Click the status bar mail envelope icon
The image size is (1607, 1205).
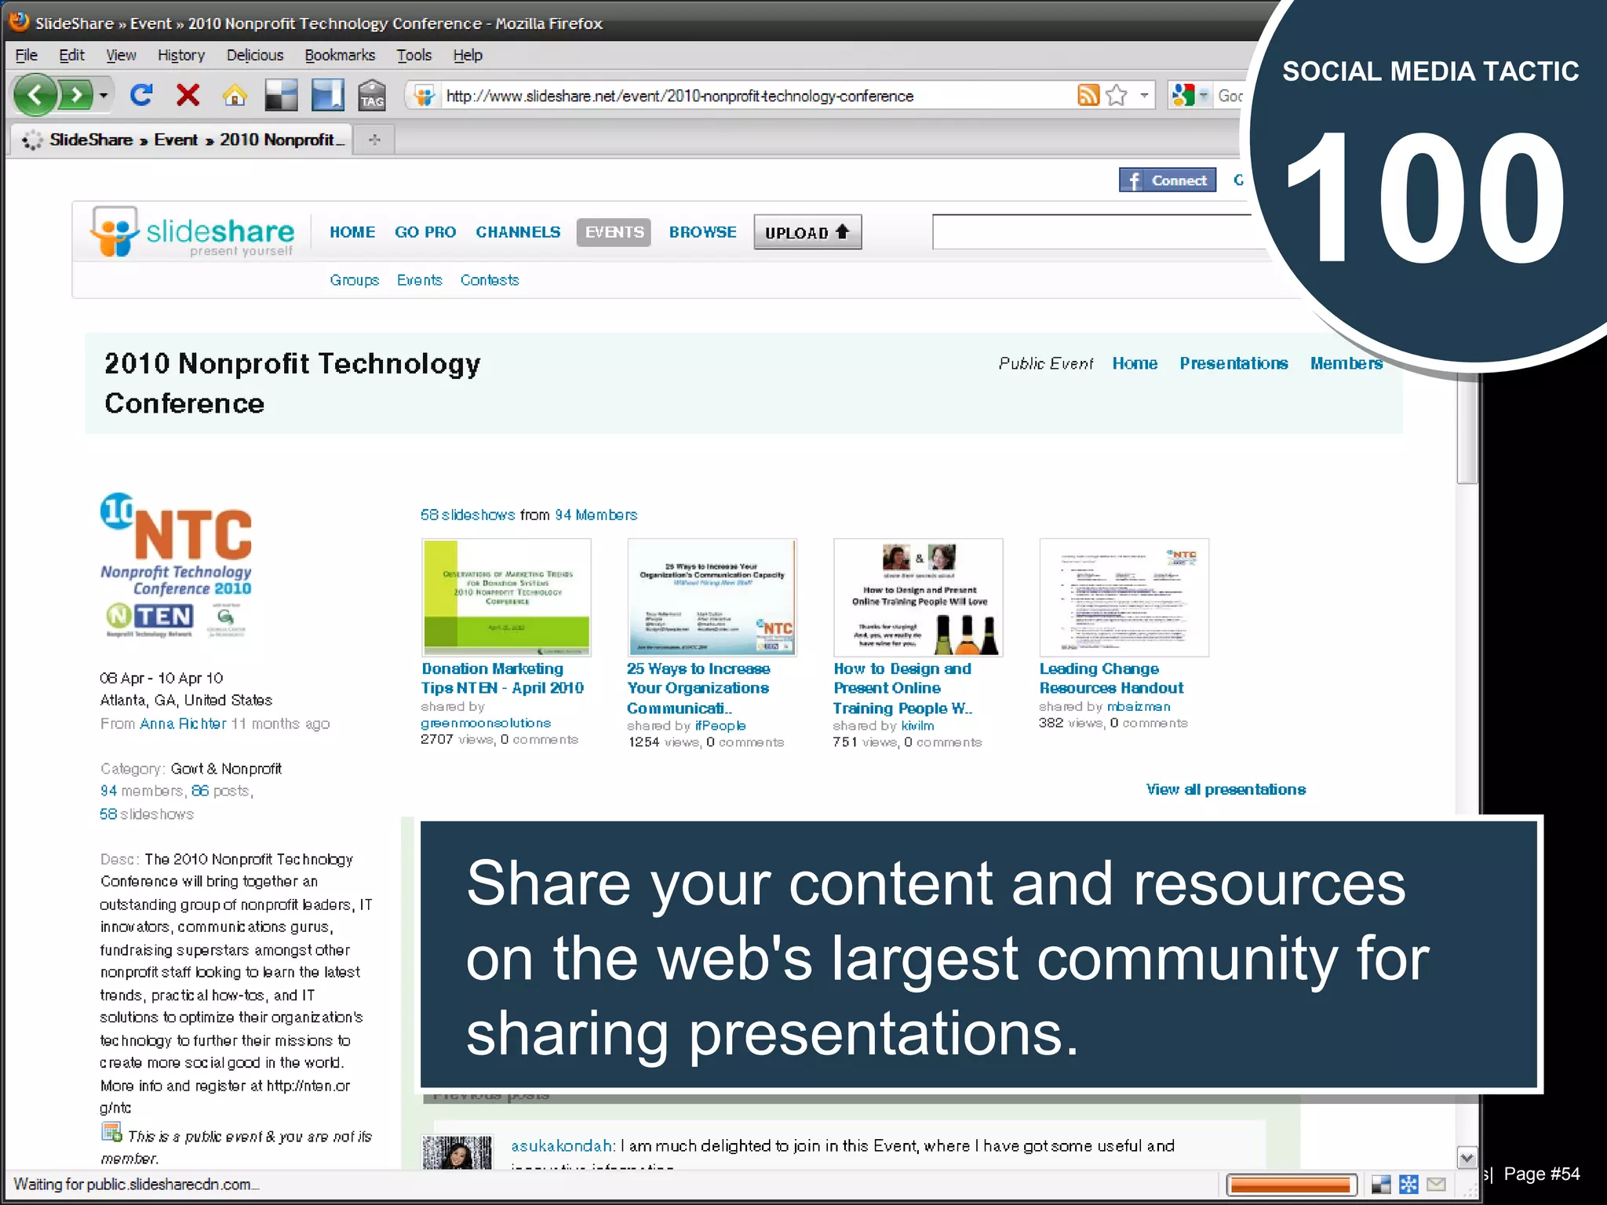(1436, 1184)
